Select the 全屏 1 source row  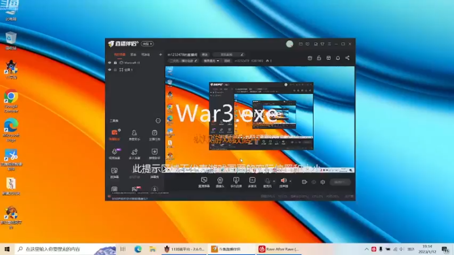click(135, 70)
